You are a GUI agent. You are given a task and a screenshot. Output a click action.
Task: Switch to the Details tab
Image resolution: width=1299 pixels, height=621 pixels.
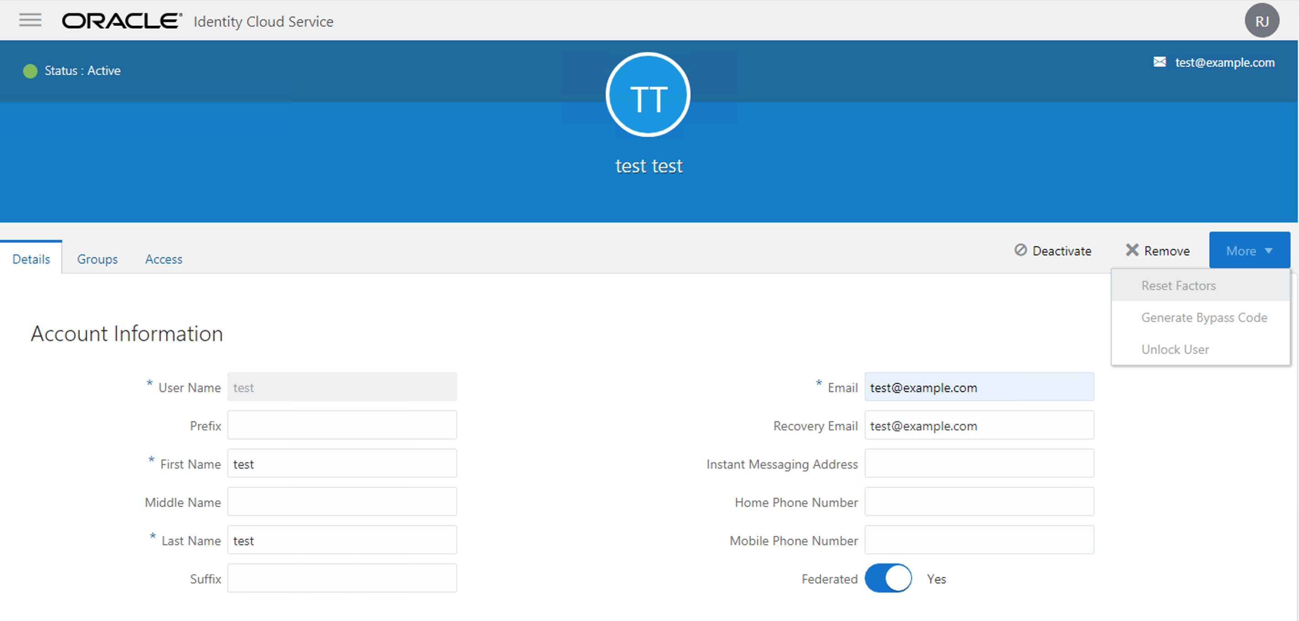(x=31, y=259)
